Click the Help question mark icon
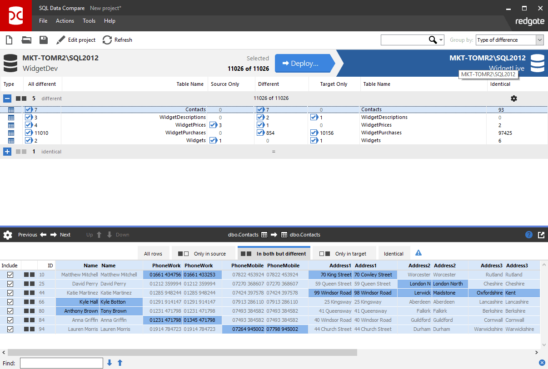Image resolution: width=548 pixels, height=369 pixels. point(528,235)
